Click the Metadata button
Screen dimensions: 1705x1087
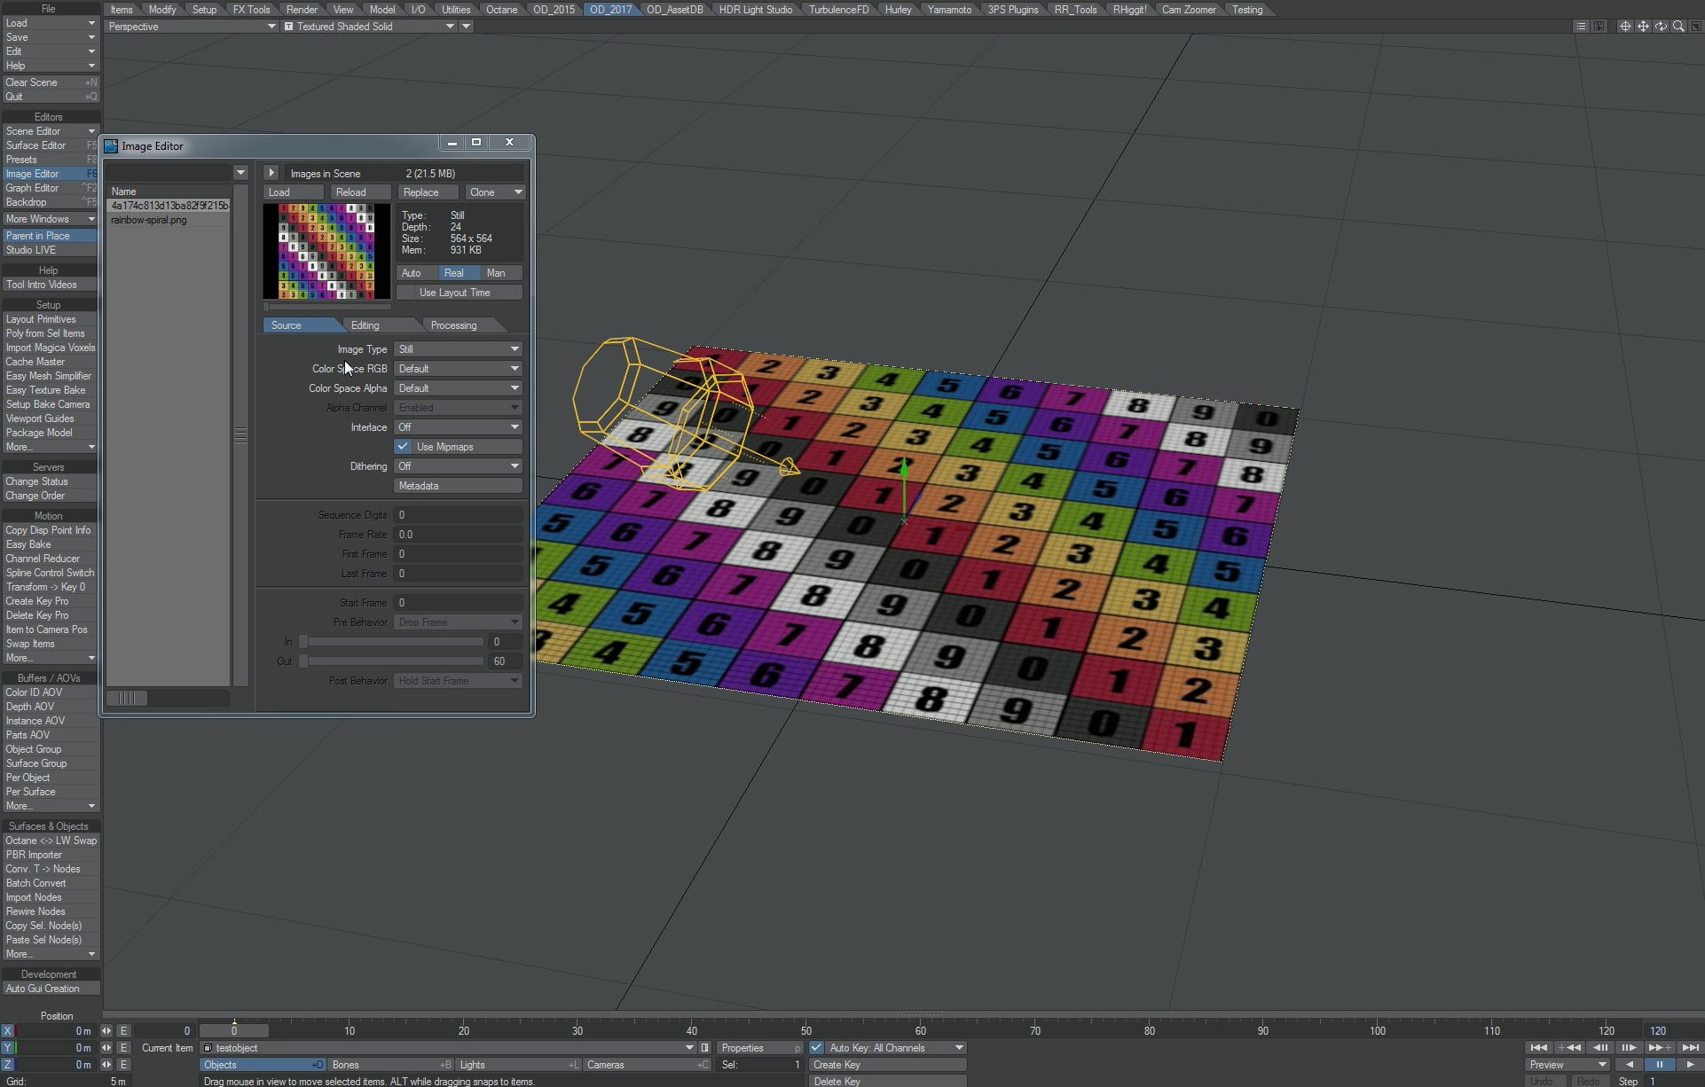[x=458, y=486]
